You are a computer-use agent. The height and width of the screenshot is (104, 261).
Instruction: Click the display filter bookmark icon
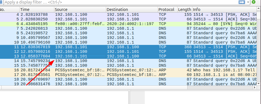click(x=1, y=2)
